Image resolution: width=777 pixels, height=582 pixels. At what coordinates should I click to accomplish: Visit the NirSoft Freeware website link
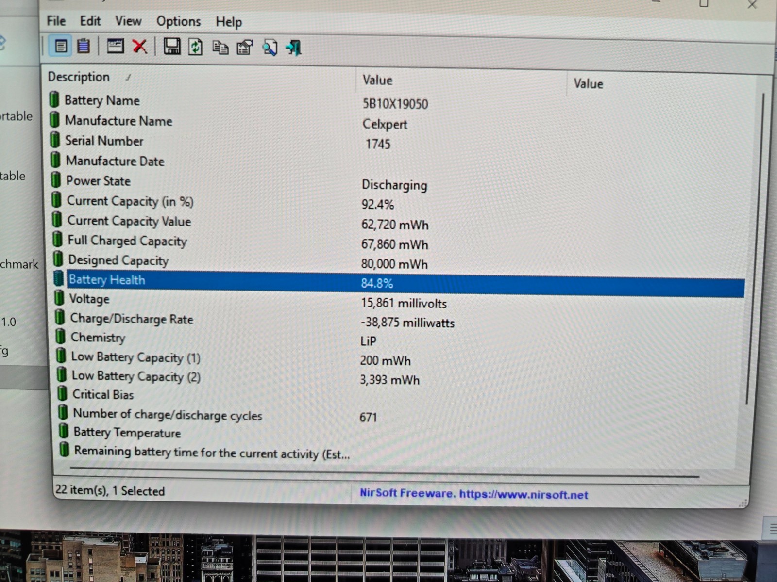click(x=473, y=494)
